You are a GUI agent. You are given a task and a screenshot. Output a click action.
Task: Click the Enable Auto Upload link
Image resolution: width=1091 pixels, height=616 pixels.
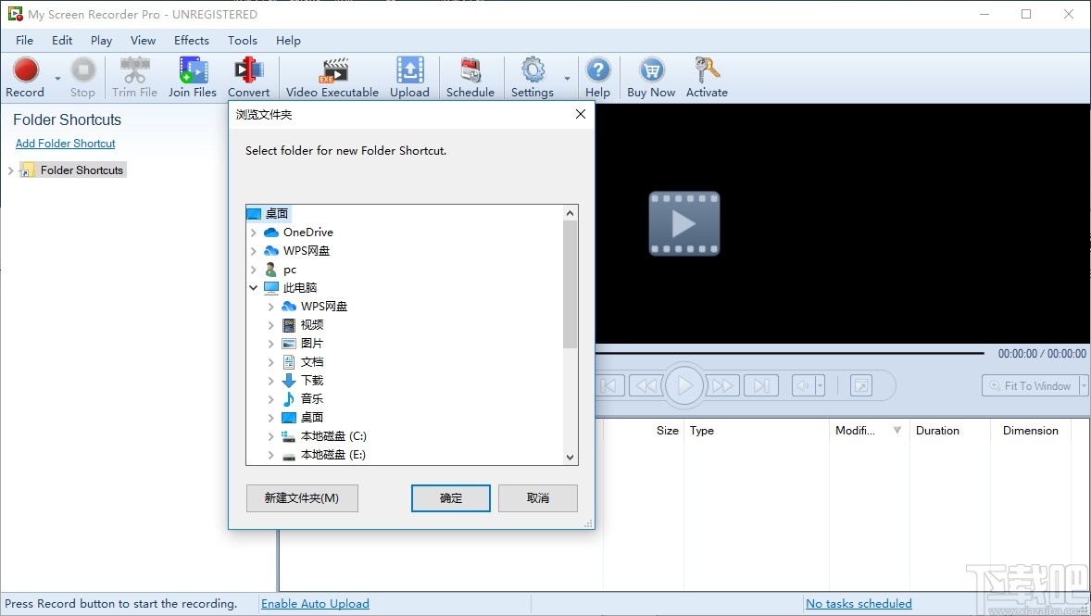point(315,603)
